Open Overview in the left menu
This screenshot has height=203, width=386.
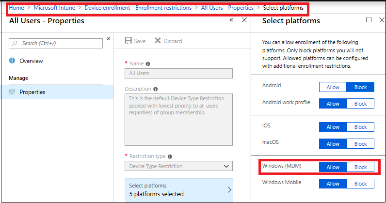(x=31, y=61)
